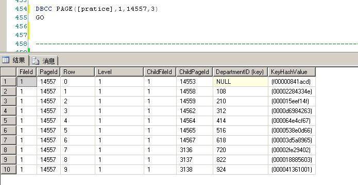
Task: Switch to the 消息 messages tab
Action: pos(44,61)
